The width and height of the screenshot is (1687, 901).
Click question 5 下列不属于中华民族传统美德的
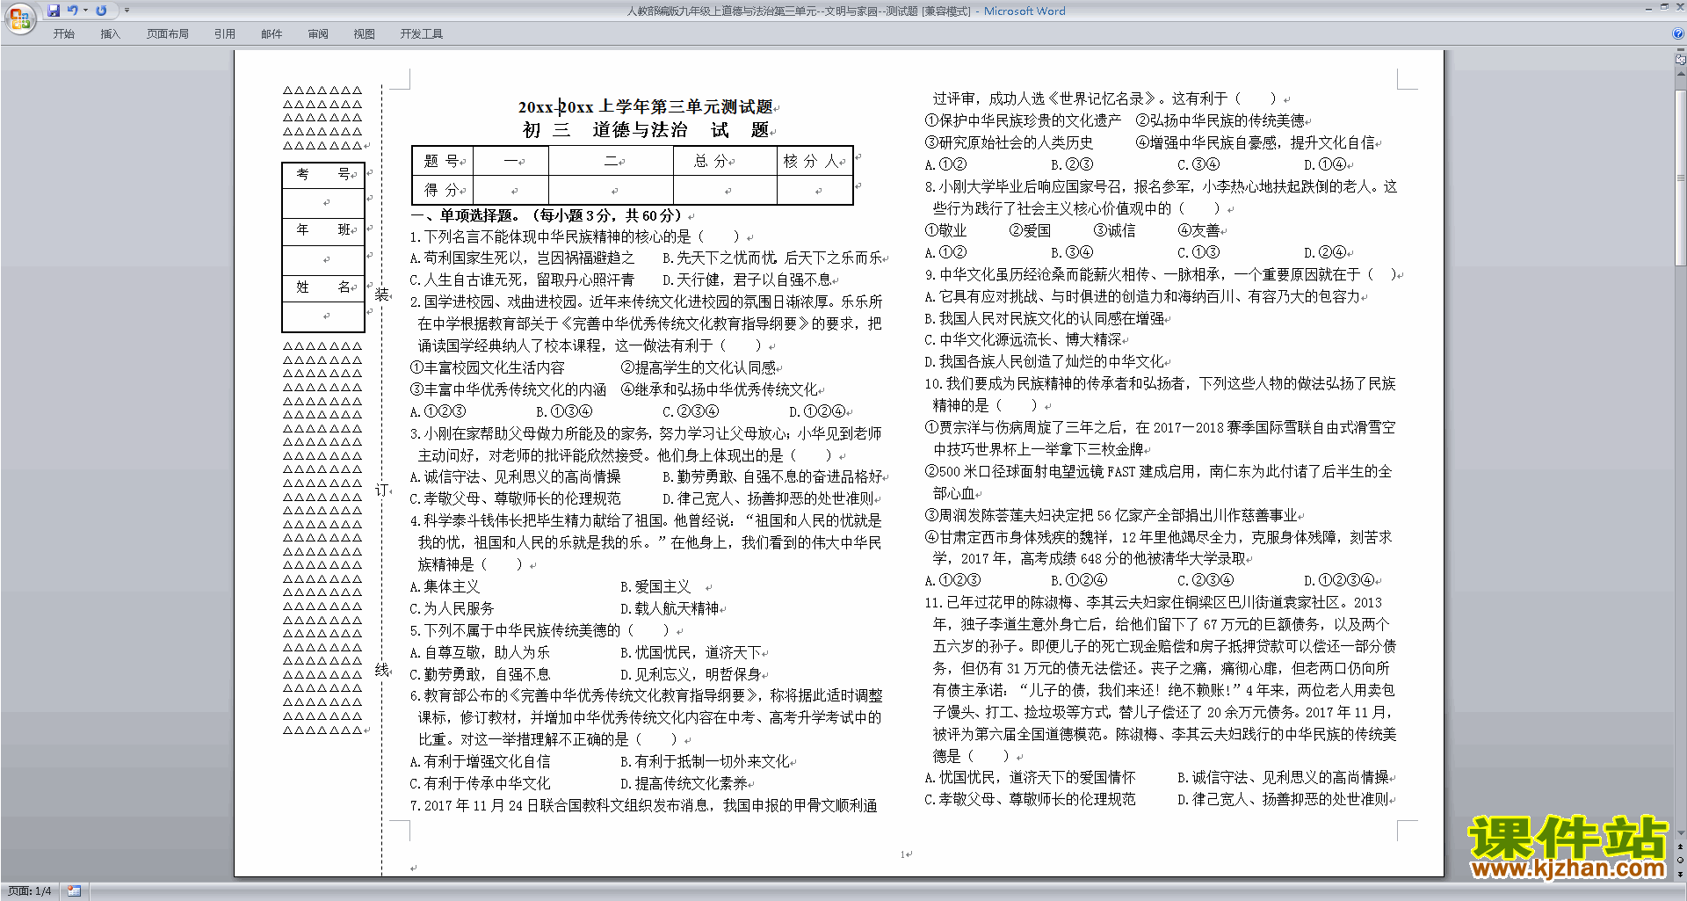click(x=522, y=630)
